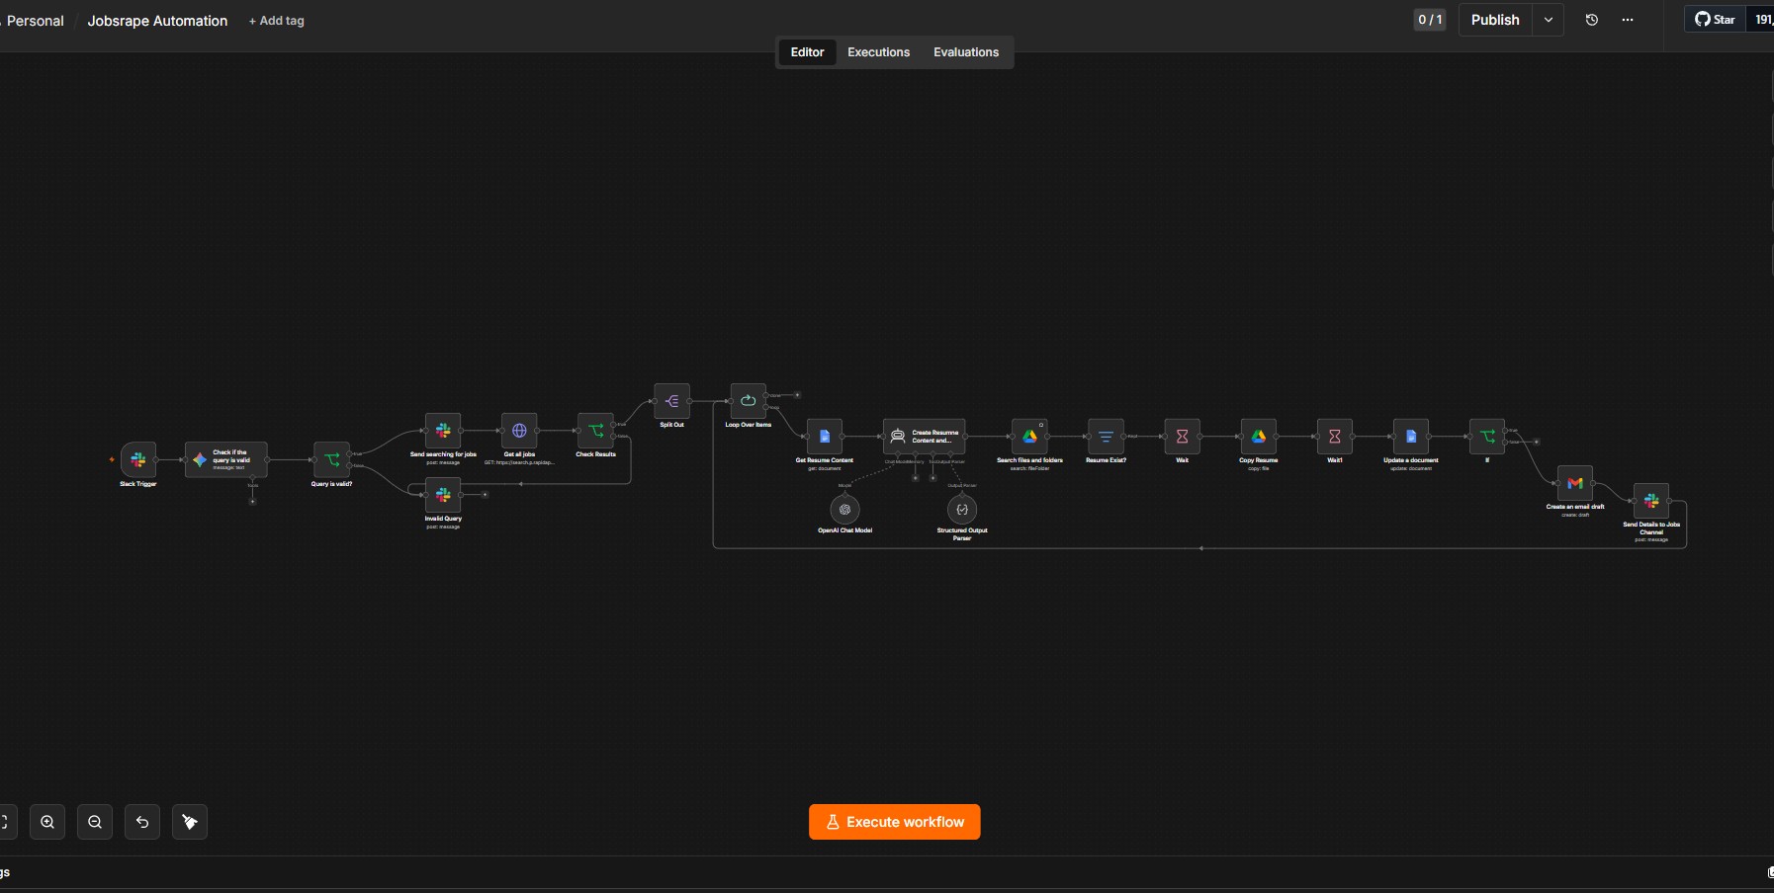The image size is (1774, 893).
Task: Select the 'Get all jobs' HTTP request node
Action: (x=519, y=431)
